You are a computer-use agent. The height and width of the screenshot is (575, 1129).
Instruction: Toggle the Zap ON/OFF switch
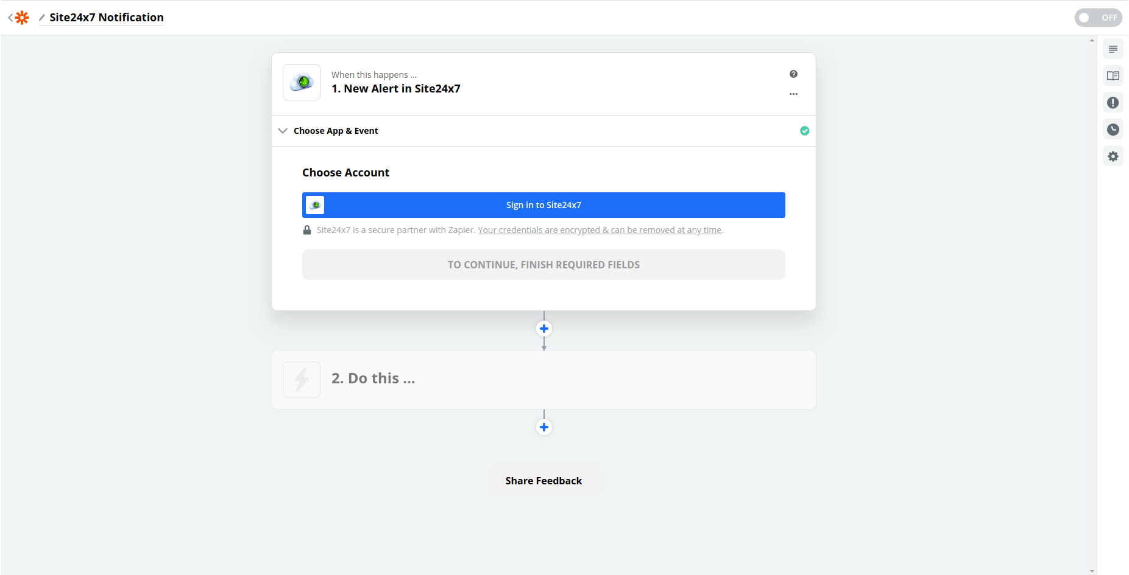tap(1097, 18)
